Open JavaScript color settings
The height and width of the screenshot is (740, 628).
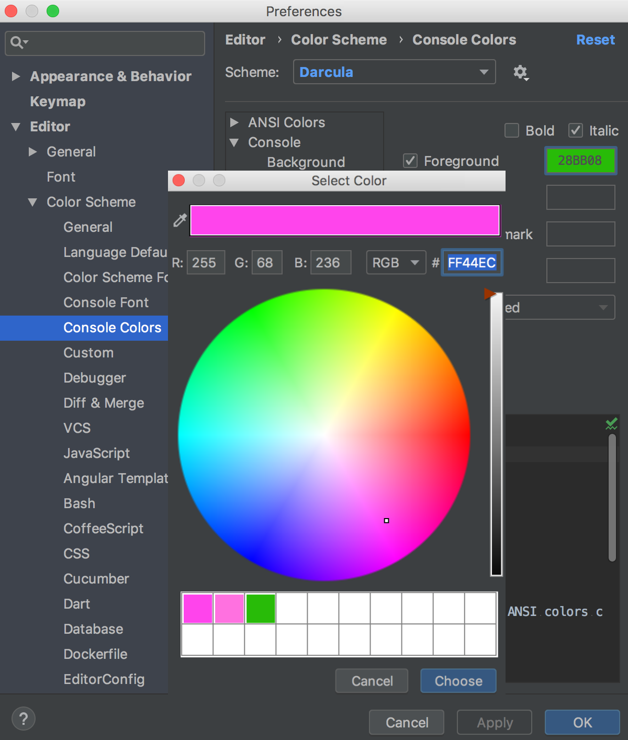pyautogui.click(x=97, y=453)
